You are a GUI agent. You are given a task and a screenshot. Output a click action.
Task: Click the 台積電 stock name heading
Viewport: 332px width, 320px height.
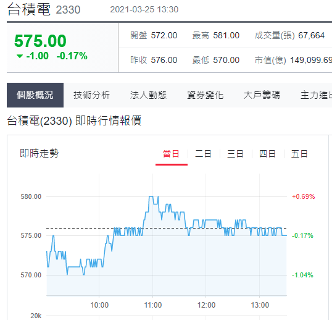[29, 9]
